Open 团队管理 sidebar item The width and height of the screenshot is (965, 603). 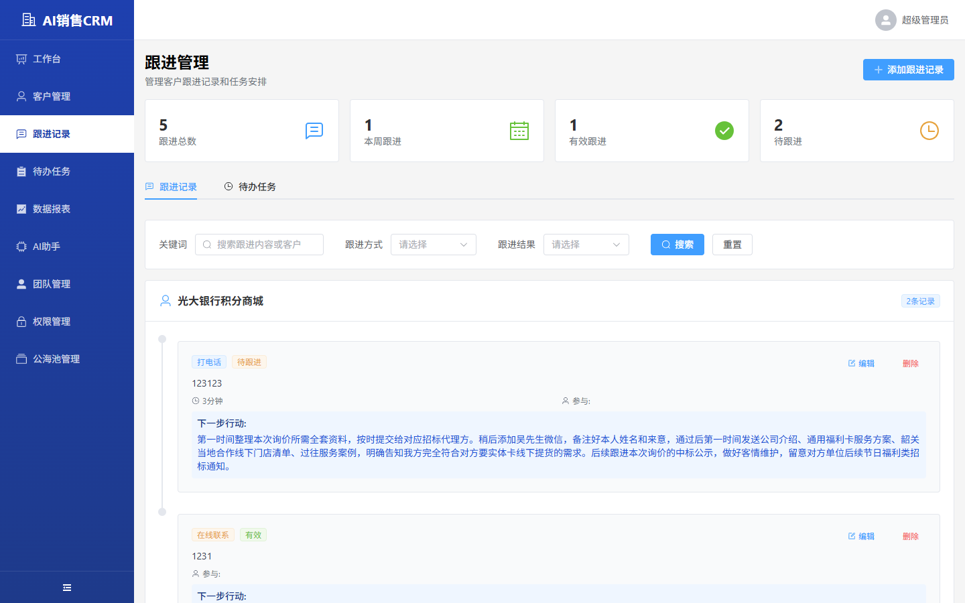[67, 284]
